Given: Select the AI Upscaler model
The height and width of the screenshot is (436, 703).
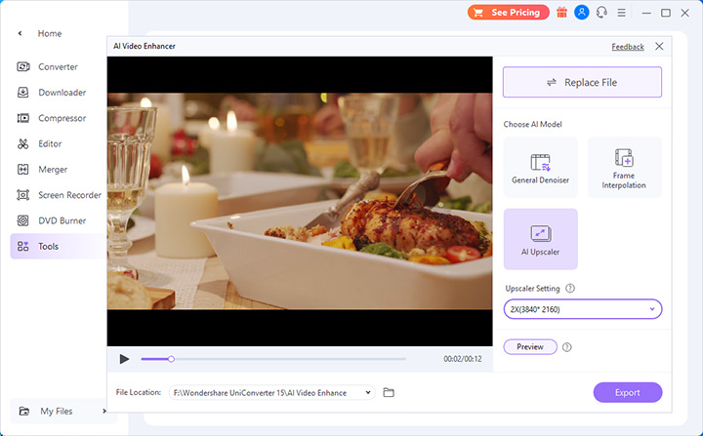Looking at the screenshot, I should point(540,239).
